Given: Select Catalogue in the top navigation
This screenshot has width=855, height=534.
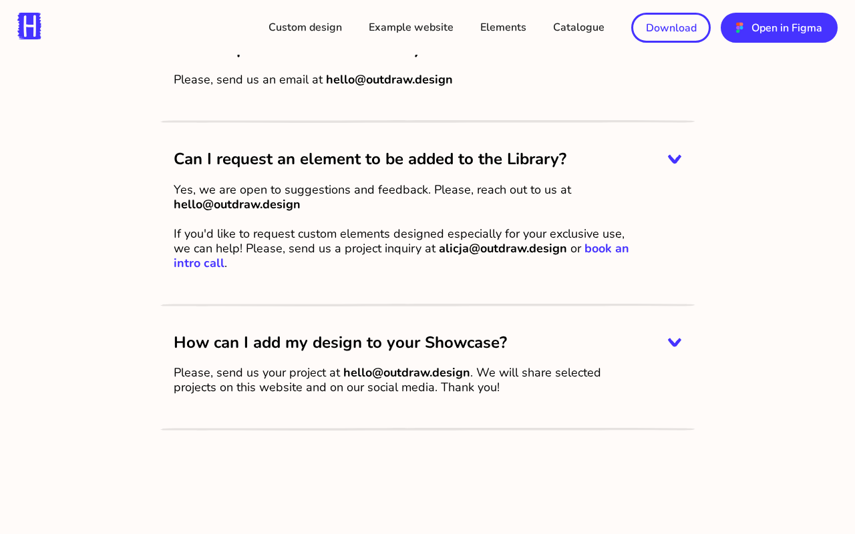Looking at the screenshot, I should (x=578, y=27).
